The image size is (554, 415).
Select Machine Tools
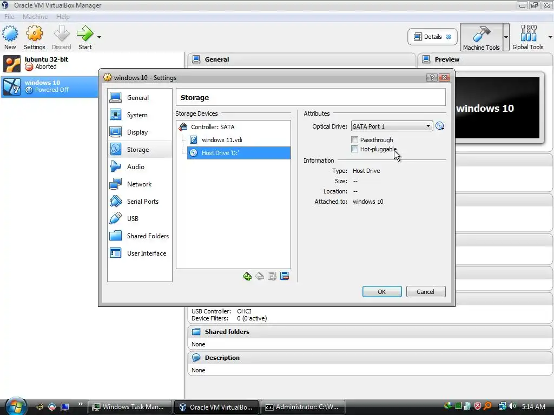click(481, 37)
